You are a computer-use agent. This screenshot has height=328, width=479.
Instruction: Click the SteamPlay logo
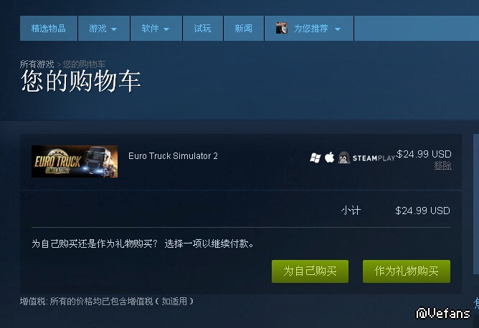coord(374,158)
